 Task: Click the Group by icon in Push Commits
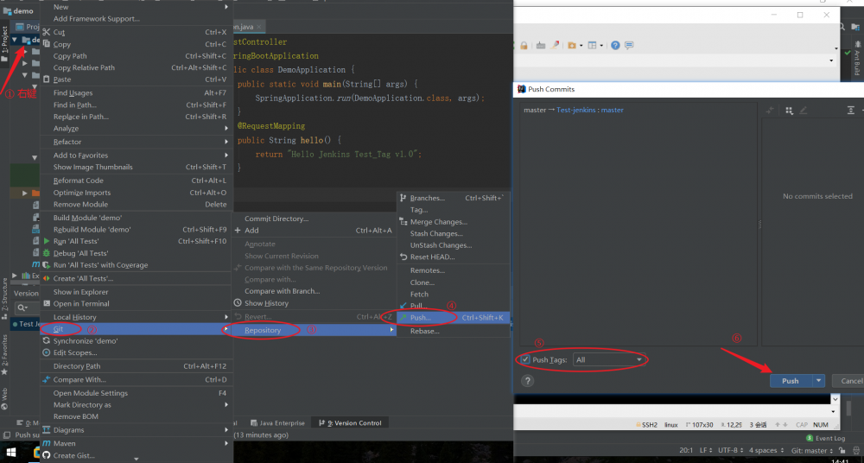click(x=789, y=111)
